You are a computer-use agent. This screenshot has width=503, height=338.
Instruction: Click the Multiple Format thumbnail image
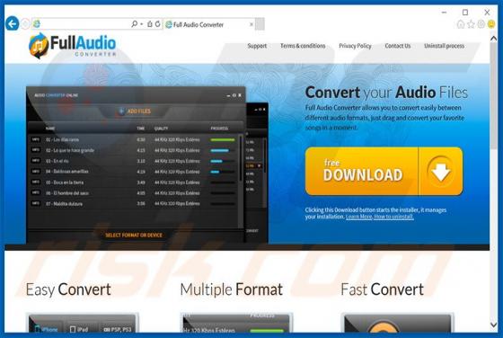click(236, 324)
